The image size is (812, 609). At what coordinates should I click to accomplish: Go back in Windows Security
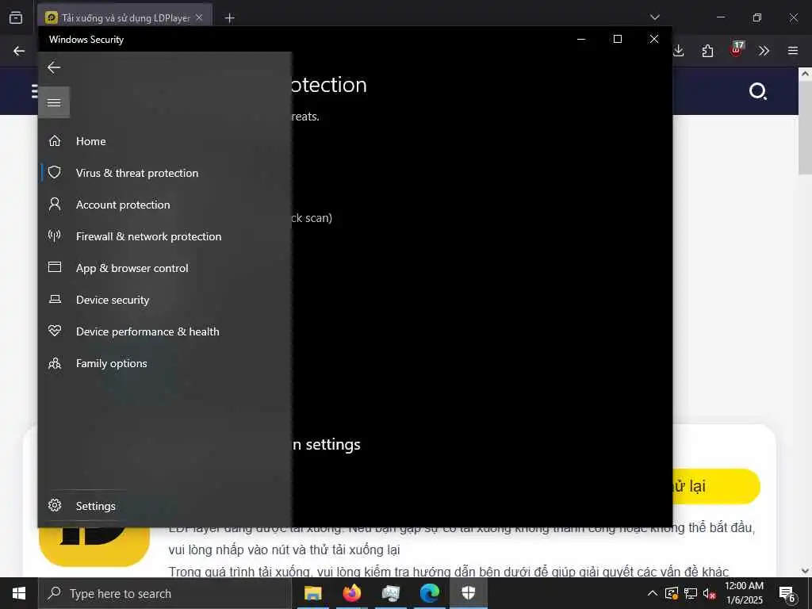(x=54, y=67)
